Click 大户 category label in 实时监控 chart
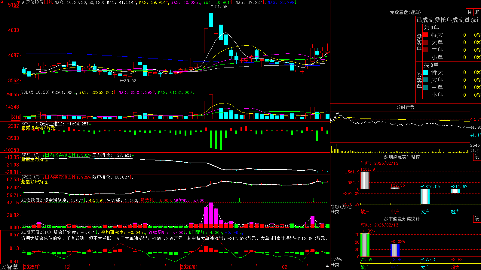The height and width of the screenshot is (270, 481). click(425, 211)
